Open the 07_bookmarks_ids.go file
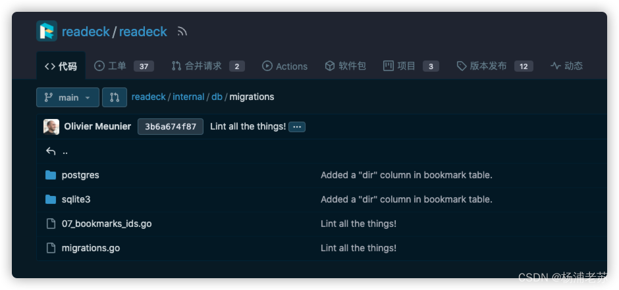This screenshot has height=290, width=619. tap(107, 224)
